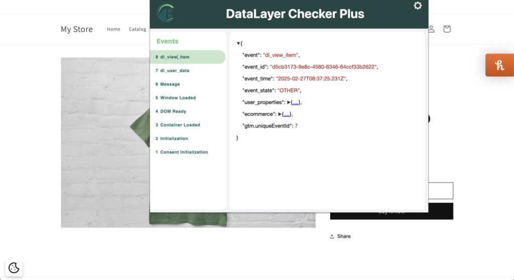Collapse the root JSON object triangle

238,44
